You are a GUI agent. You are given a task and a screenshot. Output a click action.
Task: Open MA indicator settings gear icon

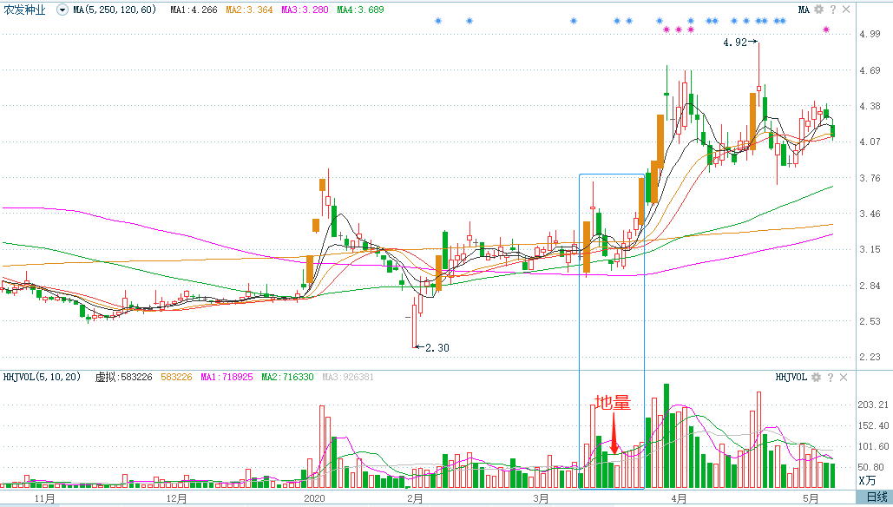pos(819,10)
